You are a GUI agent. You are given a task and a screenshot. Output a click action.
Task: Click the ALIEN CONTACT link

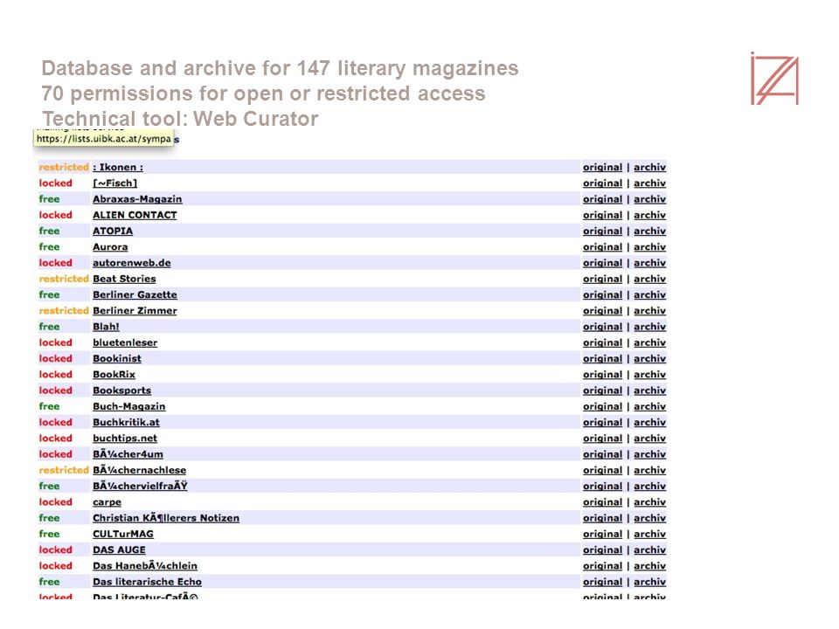[135, 215]
